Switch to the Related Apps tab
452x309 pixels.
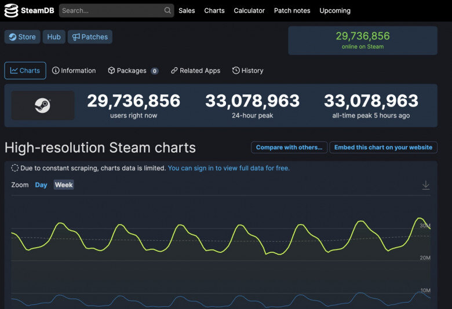[195, 71]
